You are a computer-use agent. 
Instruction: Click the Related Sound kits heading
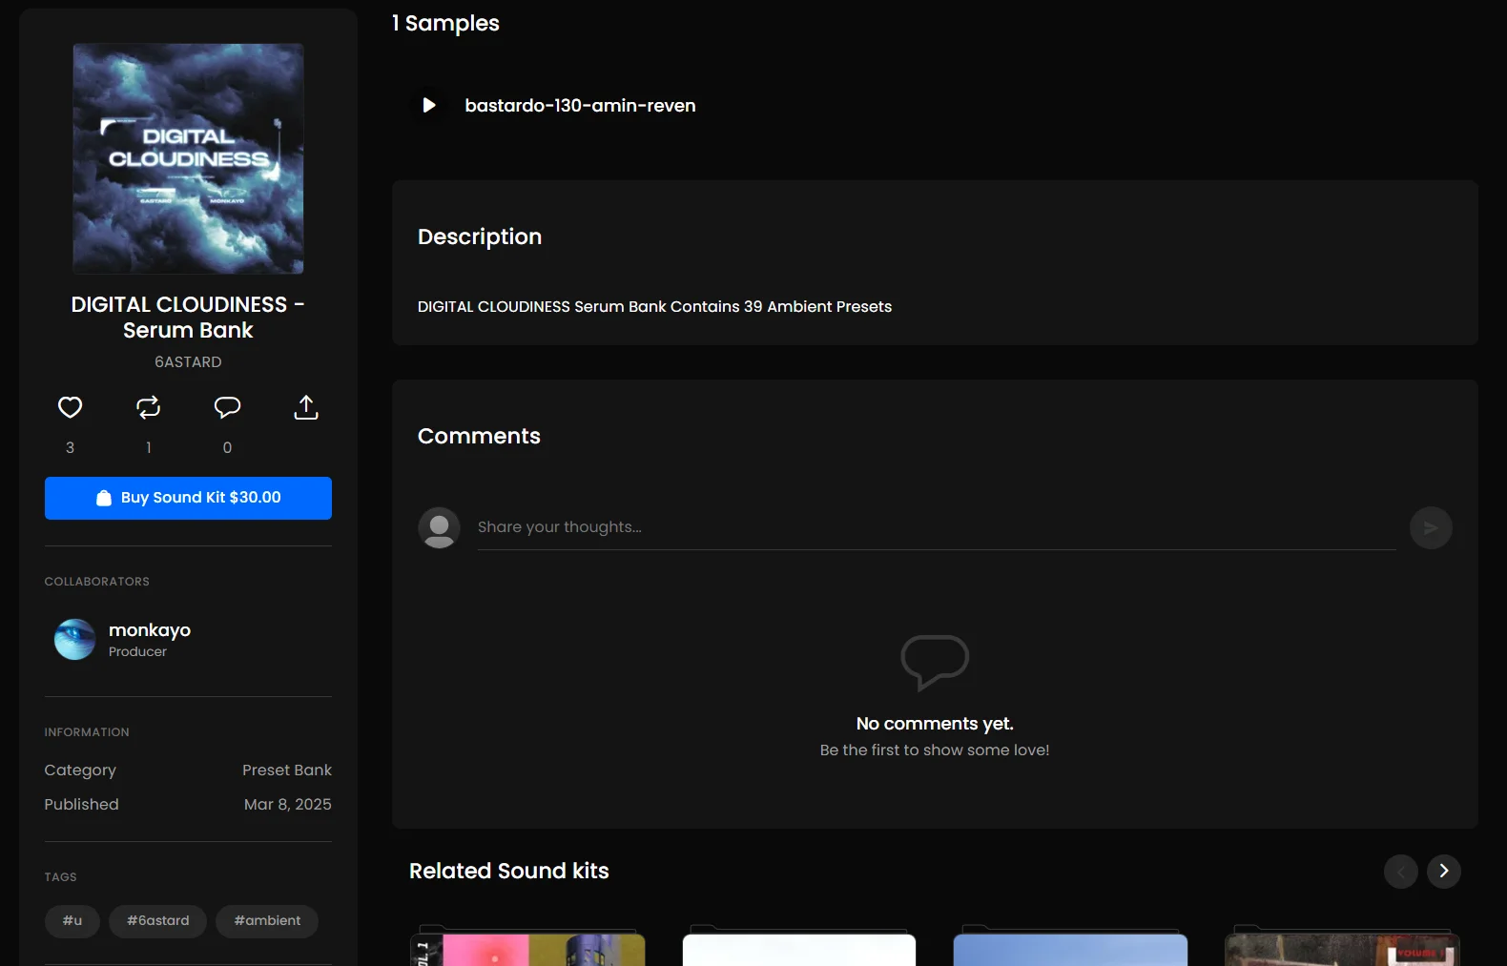(x=509, y=871)
